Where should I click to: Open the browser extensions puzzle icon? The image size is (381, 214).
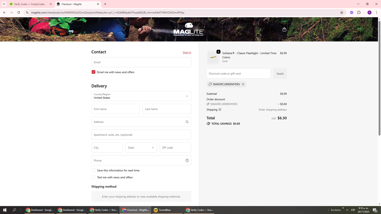point(359,12)
